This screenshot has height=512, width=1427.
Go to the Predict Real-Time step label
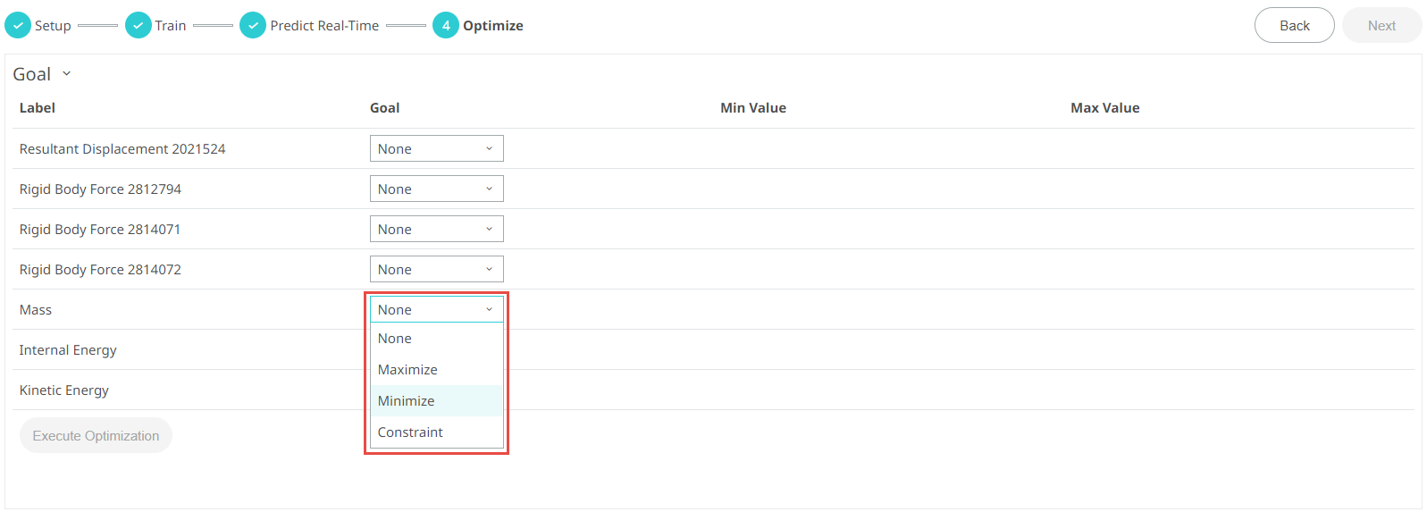(x=324, y=26)
